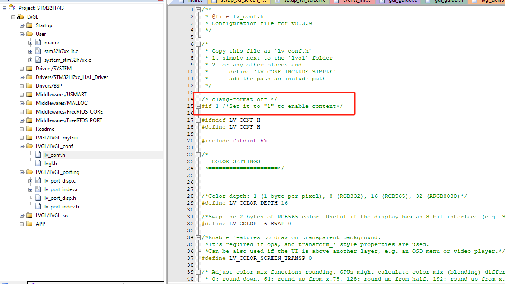Click the LVGL/LVGL_porting folder icon
Image resolution: width=505 pixels, height=284 pixels.
30,172
